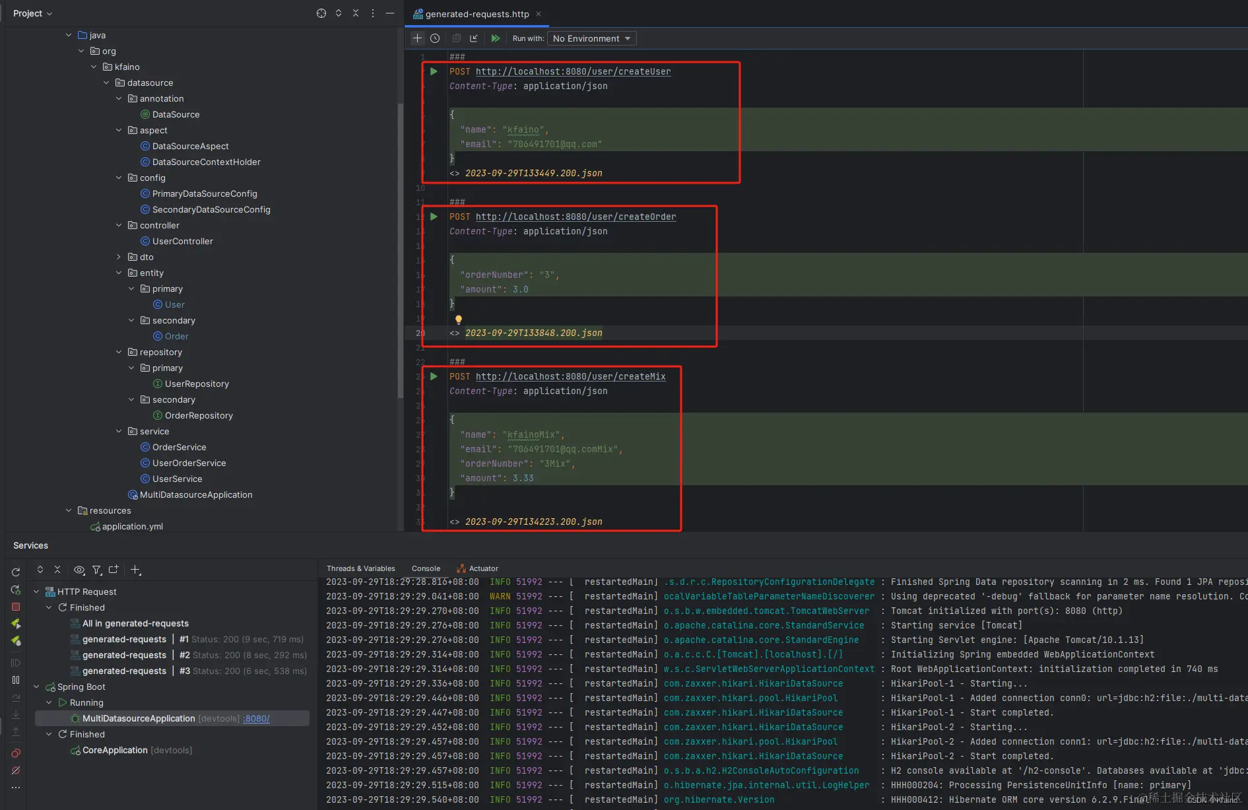Run all requests in file
Image resolution: width=1248 pixels, height=810 pixels.
click(x=495, y=38)
